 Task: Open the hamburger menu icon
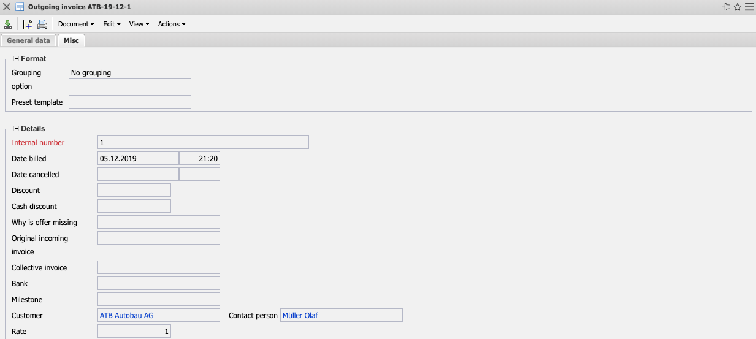click(x=749, y=7)
